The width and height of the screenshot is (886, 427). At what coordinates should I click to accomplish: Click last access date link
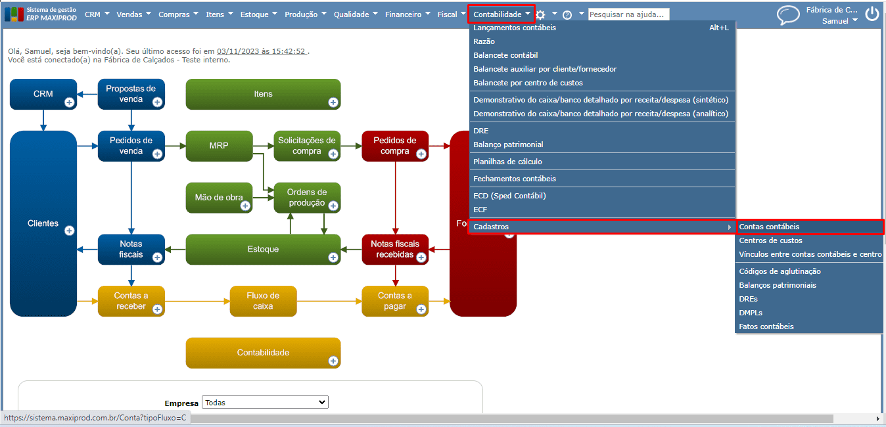(x=262, y=51)
